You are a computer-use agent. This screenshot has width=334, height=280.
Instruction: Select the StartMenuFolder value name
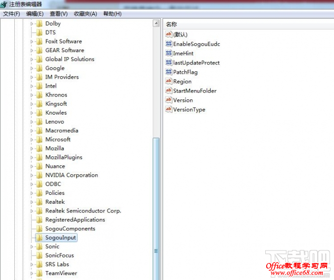[195, 91]
